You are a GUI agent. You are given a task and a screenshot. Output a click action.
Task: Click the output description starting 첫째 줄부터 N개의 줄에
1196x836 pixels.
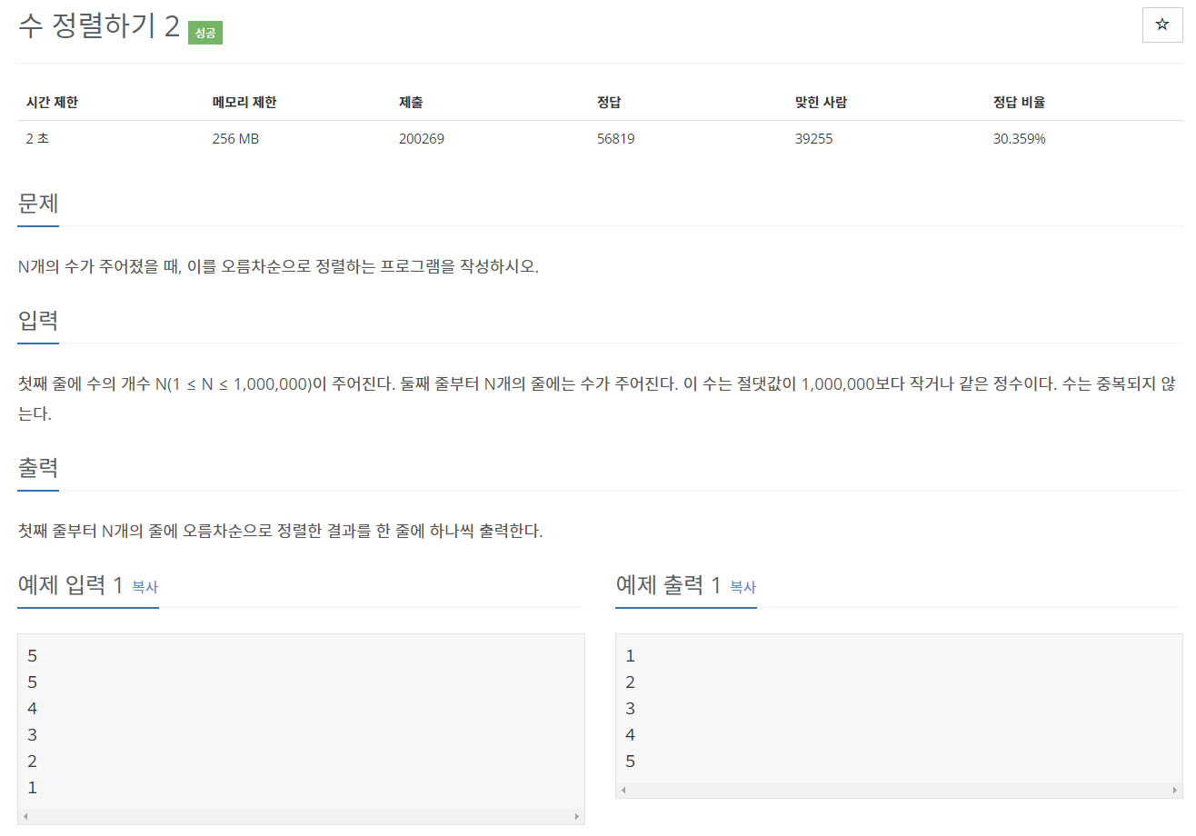[x=280, y=532]
